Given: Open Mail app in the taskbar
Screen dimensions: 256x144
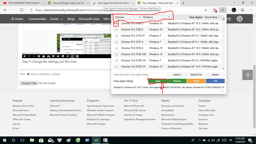Looking at the screenshot, I should pos(51,140).
